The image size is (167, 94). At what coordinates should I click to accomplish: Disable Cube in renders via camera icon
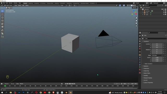pyautogui.click(x=165, y=13)
